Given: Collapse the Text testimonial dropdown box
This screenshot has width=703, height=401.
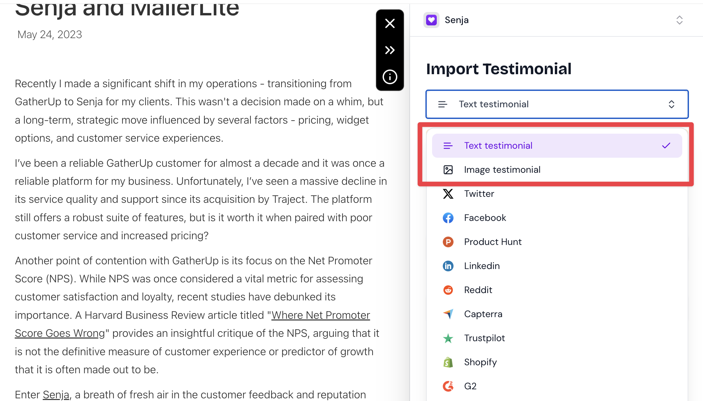Looking at the screenshot, I should point(557,104).
